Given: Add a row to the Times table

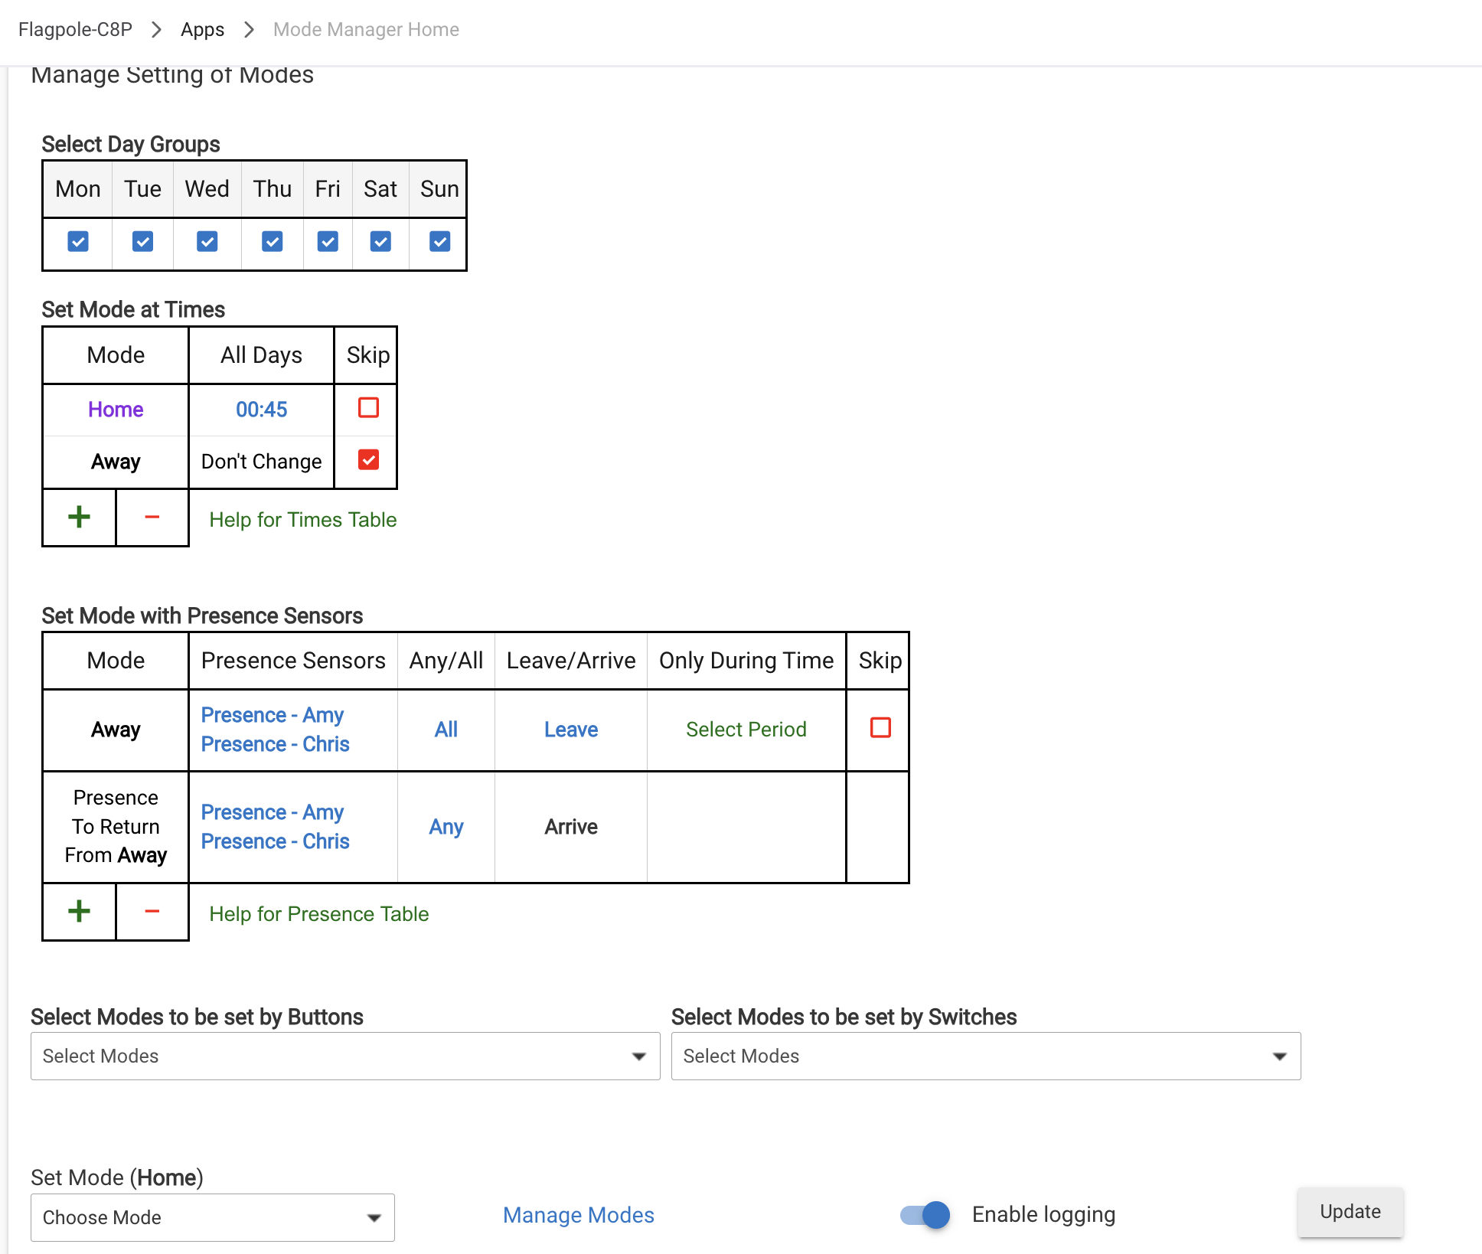Looking at the screenshot, I should coord(79,518).
